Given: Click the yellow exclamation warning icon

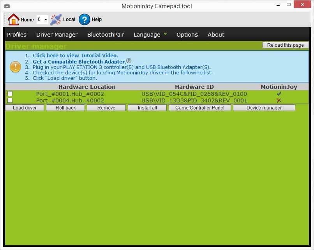Looking at the screenshot, I should 15,67.
